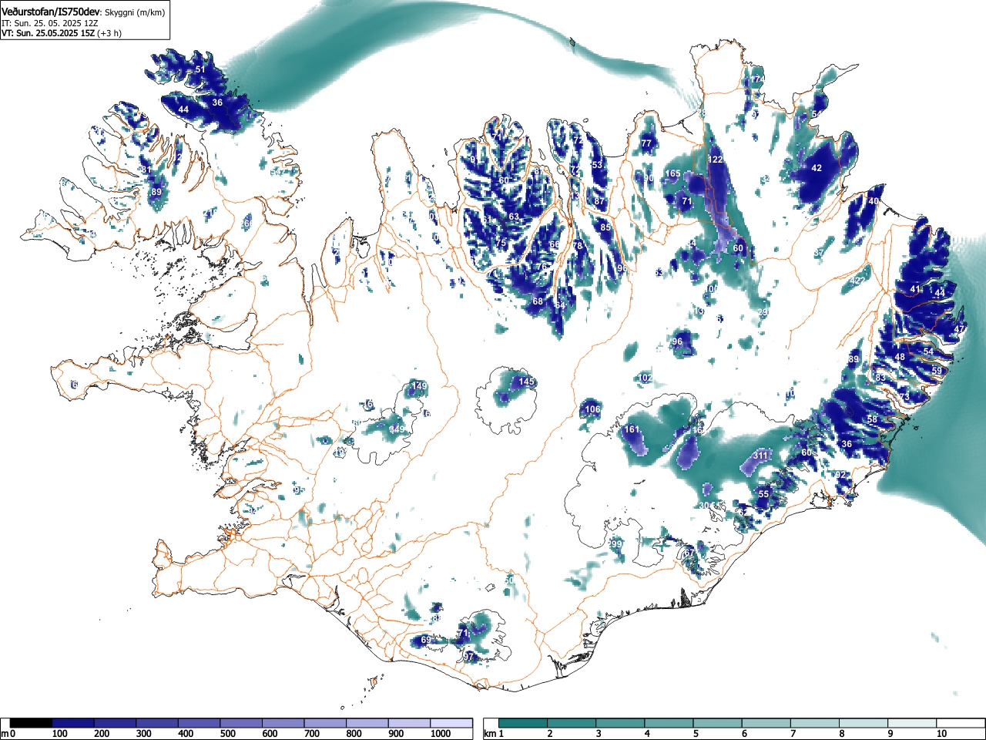Click the 'm' unit label on the left legend
The width and height of the screenshot is (986, 740).
pyautogui.click(x=5, y=734)
